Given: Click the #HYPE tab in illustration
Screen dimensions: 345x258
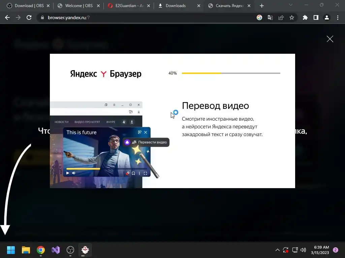Looking at the screenshot, I should point(111,122).
